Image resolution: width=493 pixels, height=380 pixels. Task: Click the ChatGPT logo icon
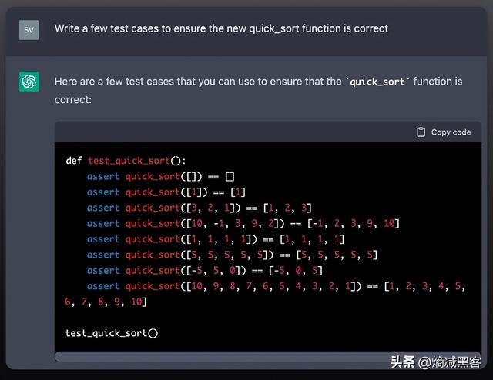click(x=29, y=82)
